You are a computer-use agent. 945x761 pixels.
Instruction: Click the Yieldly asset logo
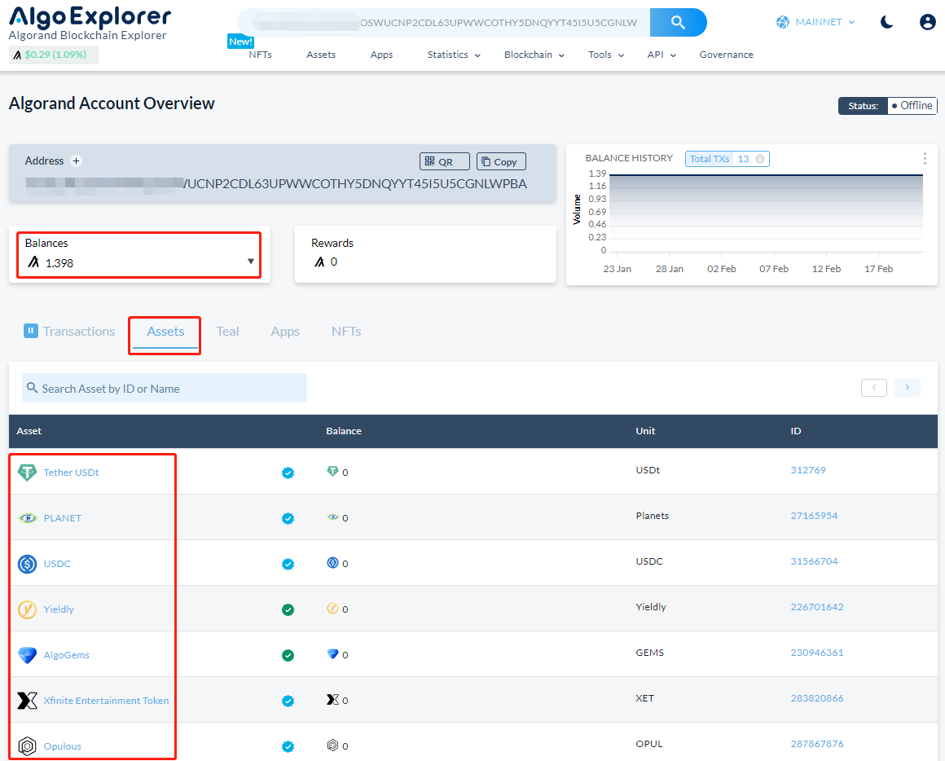(28, 609)
